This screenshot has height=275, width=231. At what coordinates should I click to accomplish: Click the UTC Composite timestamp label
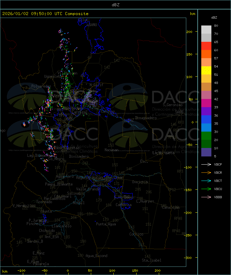pyautogui.click(x=45, y=14)
